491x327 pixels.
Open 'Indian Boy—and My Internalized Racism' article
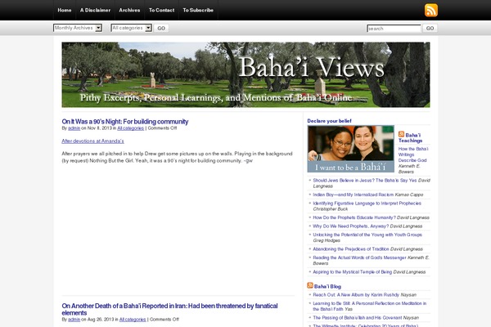click(354, 195)
